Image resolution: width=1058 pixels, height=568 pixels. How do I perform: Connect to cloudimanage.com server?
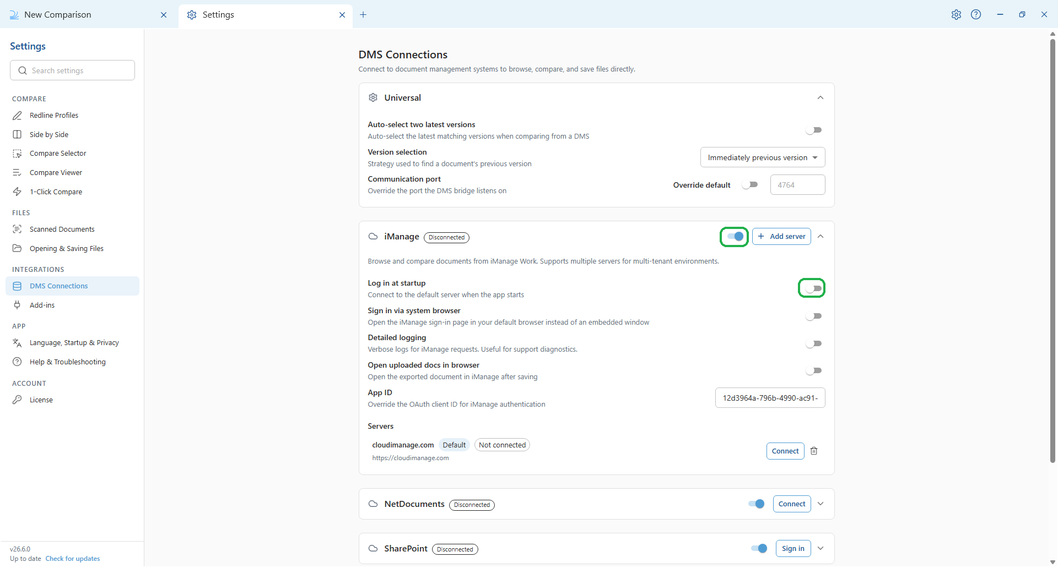785,451
